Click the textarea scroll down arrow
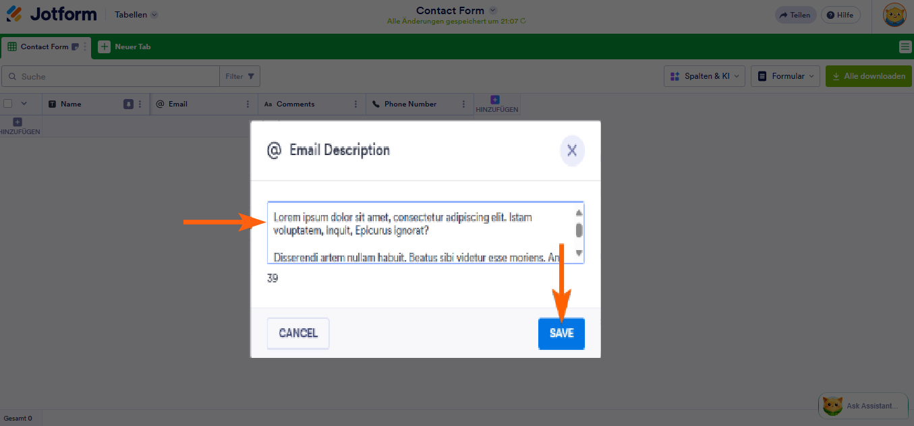Viewport: 914px width, 426px height. pyautogui.click(x=579, y=253)
